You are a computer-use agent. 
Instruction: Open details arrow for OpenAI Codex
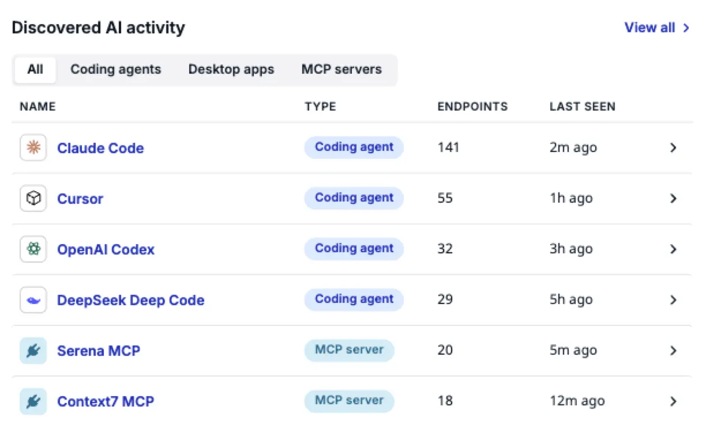pyautogui.click(x=673, y=249)
